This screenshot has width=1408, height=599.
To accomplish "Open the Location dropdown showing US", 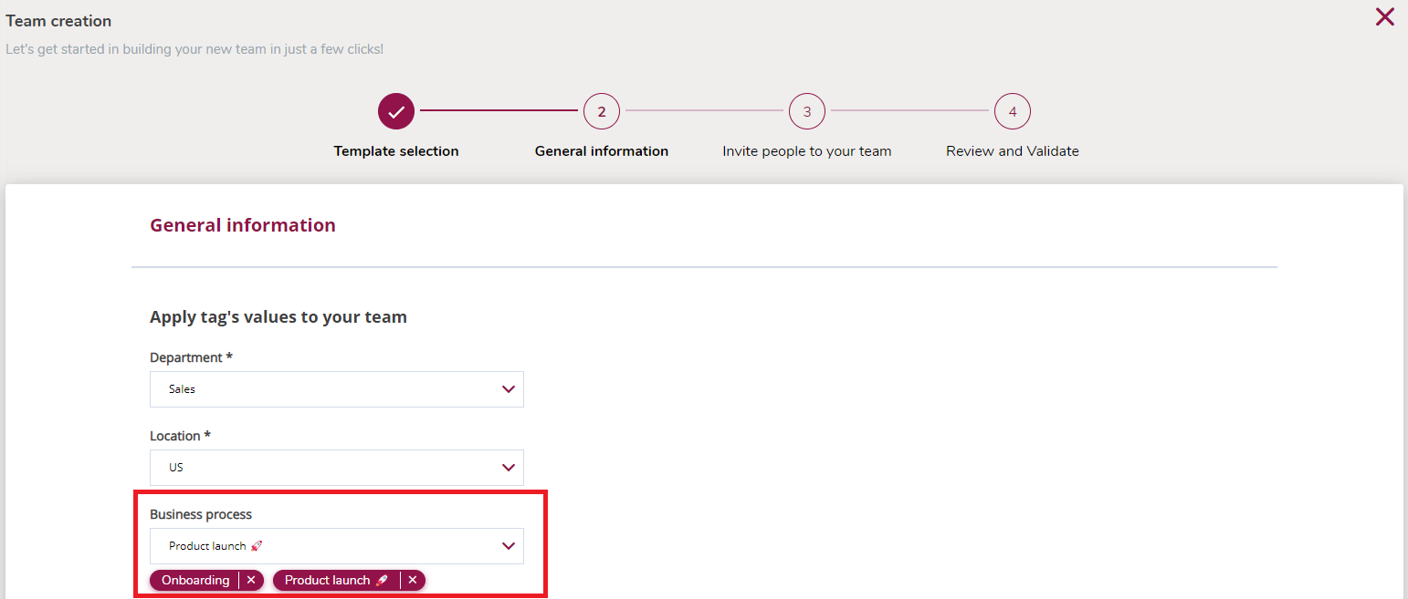I will tap(337, 468).
